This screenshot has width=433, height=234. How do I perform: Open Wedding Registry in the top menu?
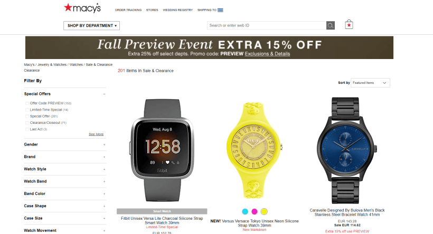click(178, 10)
